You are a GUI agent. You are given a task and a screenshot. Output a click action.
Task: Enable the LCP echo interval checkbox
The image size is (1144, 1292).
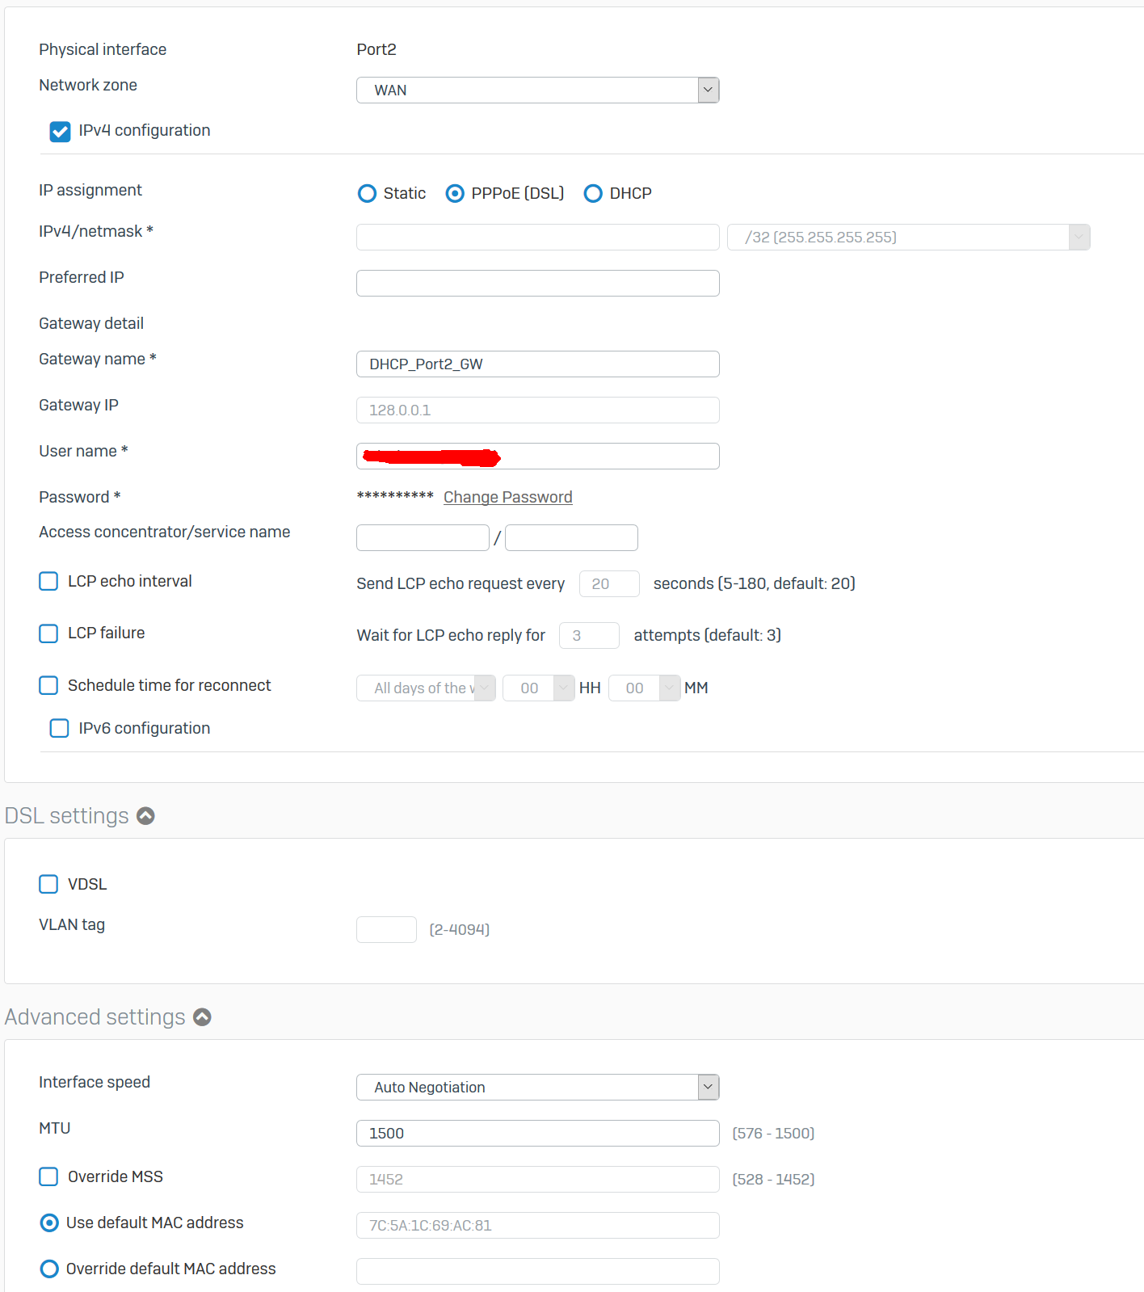(x=48, y=582)
